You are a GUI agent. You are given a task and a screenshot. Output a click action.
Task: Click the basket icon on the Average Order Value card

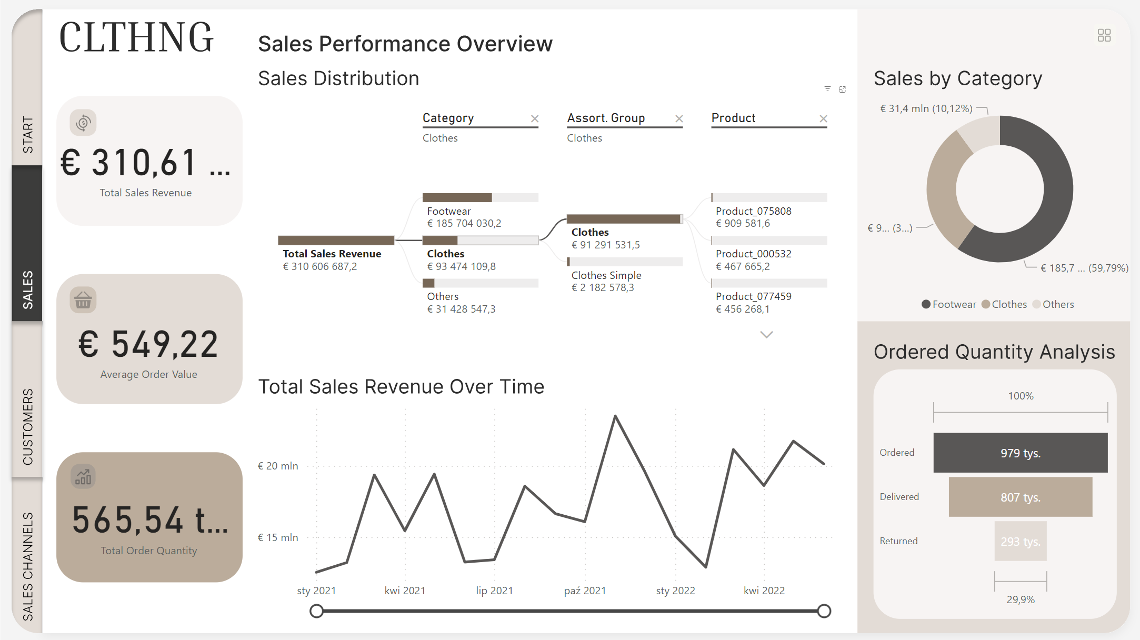pos(83,301)
